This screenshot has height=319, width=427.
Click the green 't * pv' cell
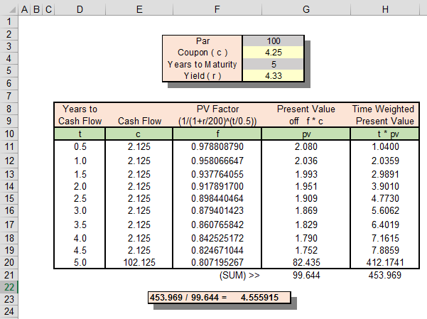[385, 134]
